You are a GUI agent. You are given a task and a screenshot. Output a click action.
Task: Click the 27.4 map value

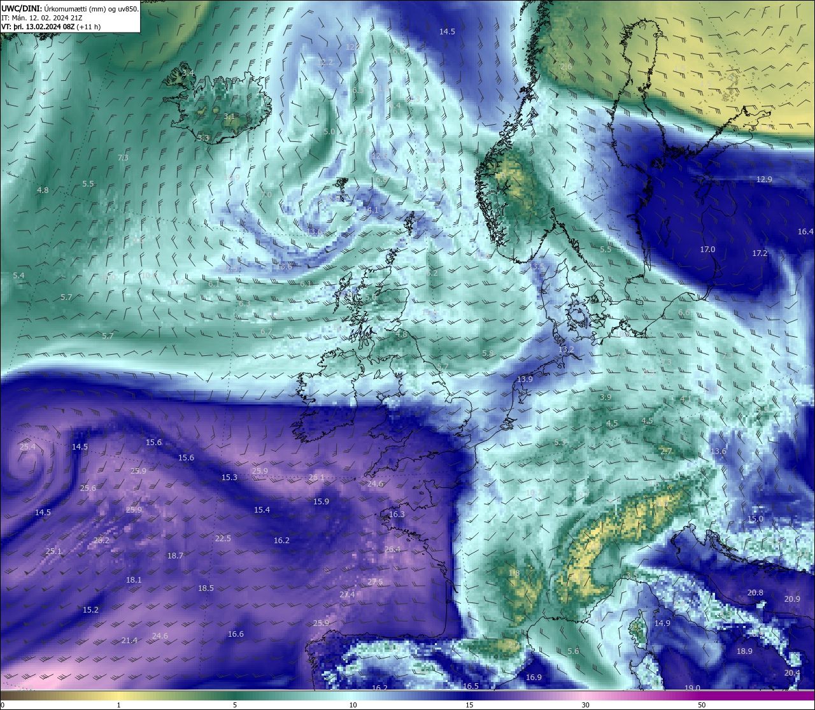point(347,594)
